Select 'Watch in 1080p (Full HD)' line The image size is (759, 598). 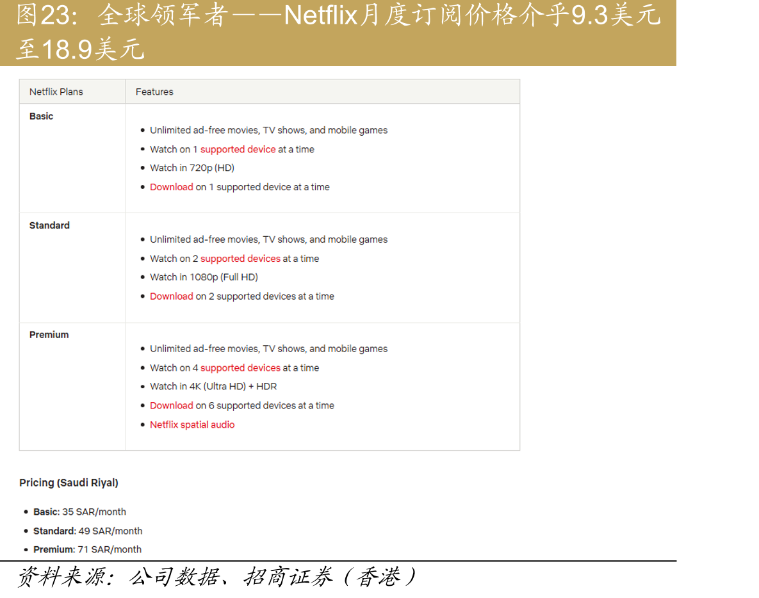(204, 277)
